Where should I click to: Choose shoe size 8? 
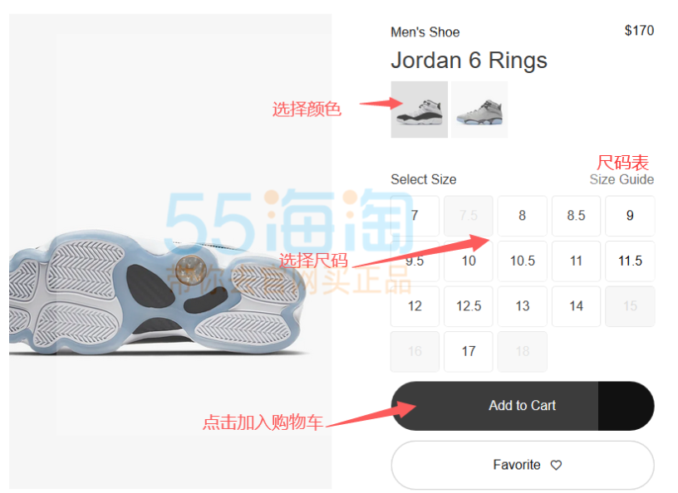522,216
